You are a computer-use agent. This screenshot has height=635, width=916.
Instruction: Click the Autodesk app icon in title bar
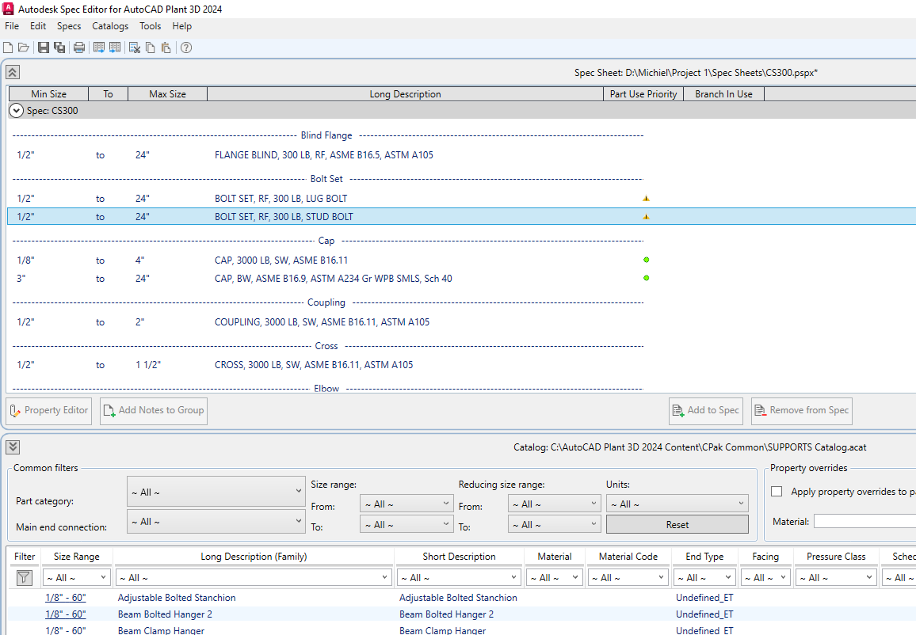8,9
